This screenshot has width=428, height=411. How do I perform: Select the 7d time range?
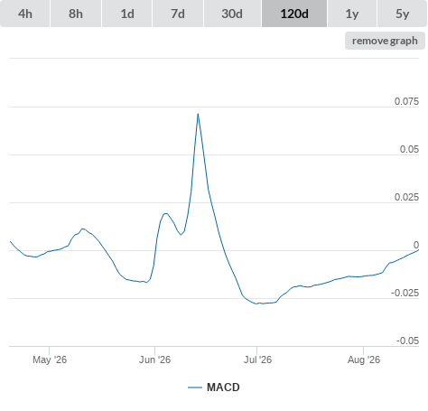click(178, 14)
